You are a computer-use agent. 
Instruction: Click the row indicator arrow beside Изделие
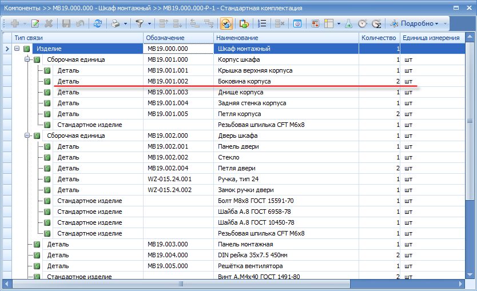(7, 49)
